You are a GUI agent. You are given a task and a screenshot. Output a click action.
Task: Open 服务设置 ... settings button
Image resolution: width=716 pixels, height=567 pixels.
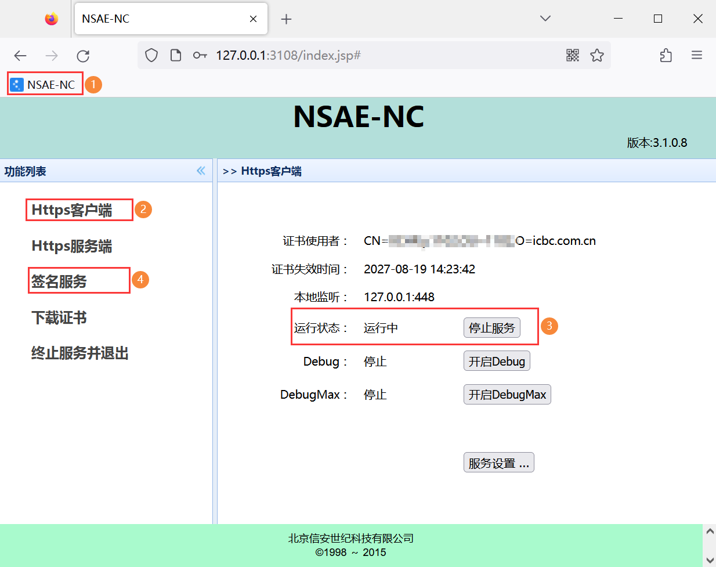pos(499,463)
